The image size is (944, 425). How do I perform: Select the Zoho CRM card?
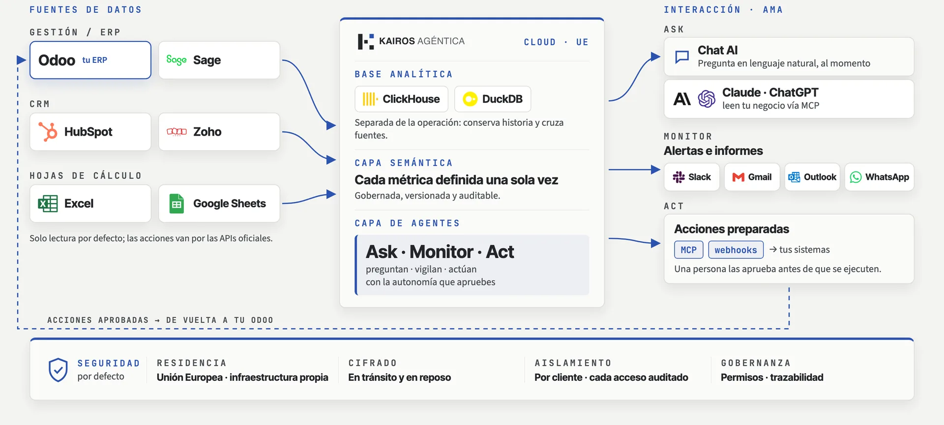(x=219, y=132)
